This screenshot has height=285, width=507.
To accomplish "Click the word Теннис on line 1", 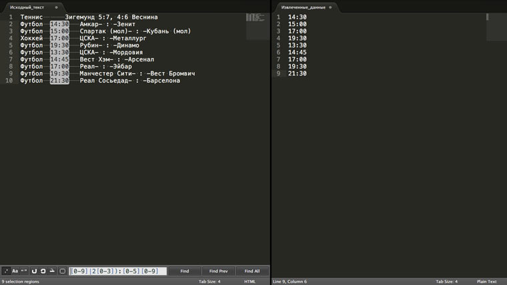I will [x=31, y=17].
